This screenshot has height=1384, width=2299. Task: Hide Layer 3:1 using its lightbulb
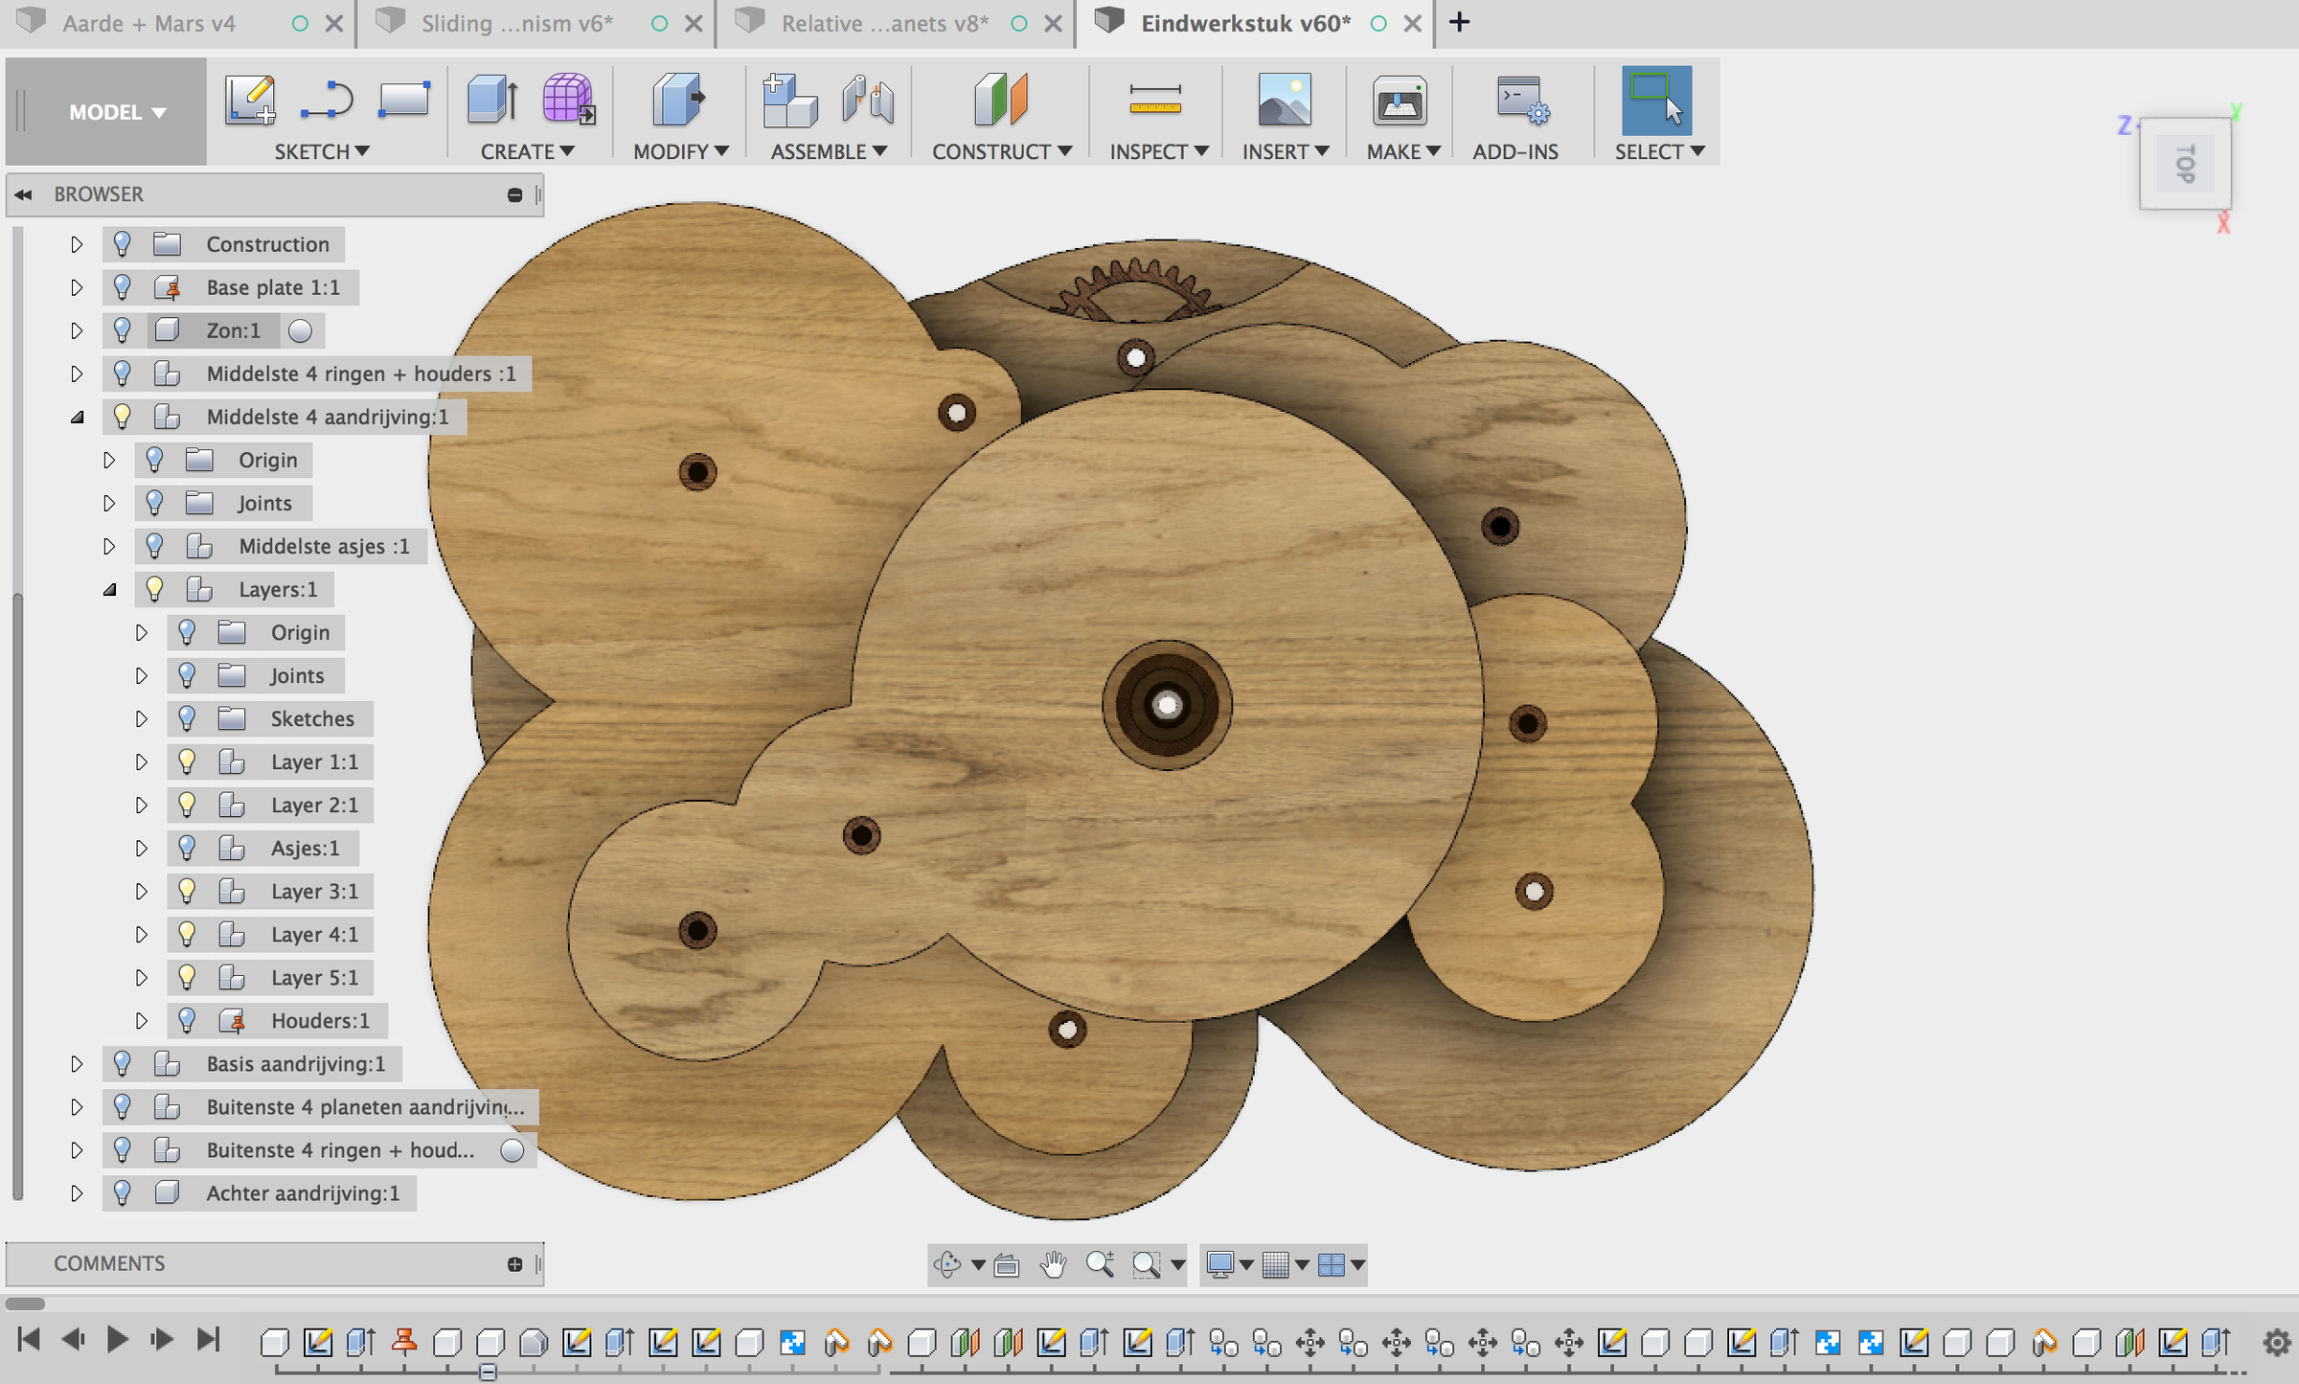pos(187,891)
